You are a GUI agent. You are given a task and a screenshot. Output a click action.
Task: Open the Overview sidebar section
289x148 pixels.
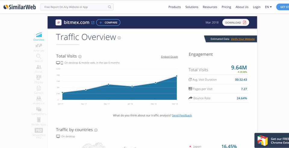click(39, 37)
